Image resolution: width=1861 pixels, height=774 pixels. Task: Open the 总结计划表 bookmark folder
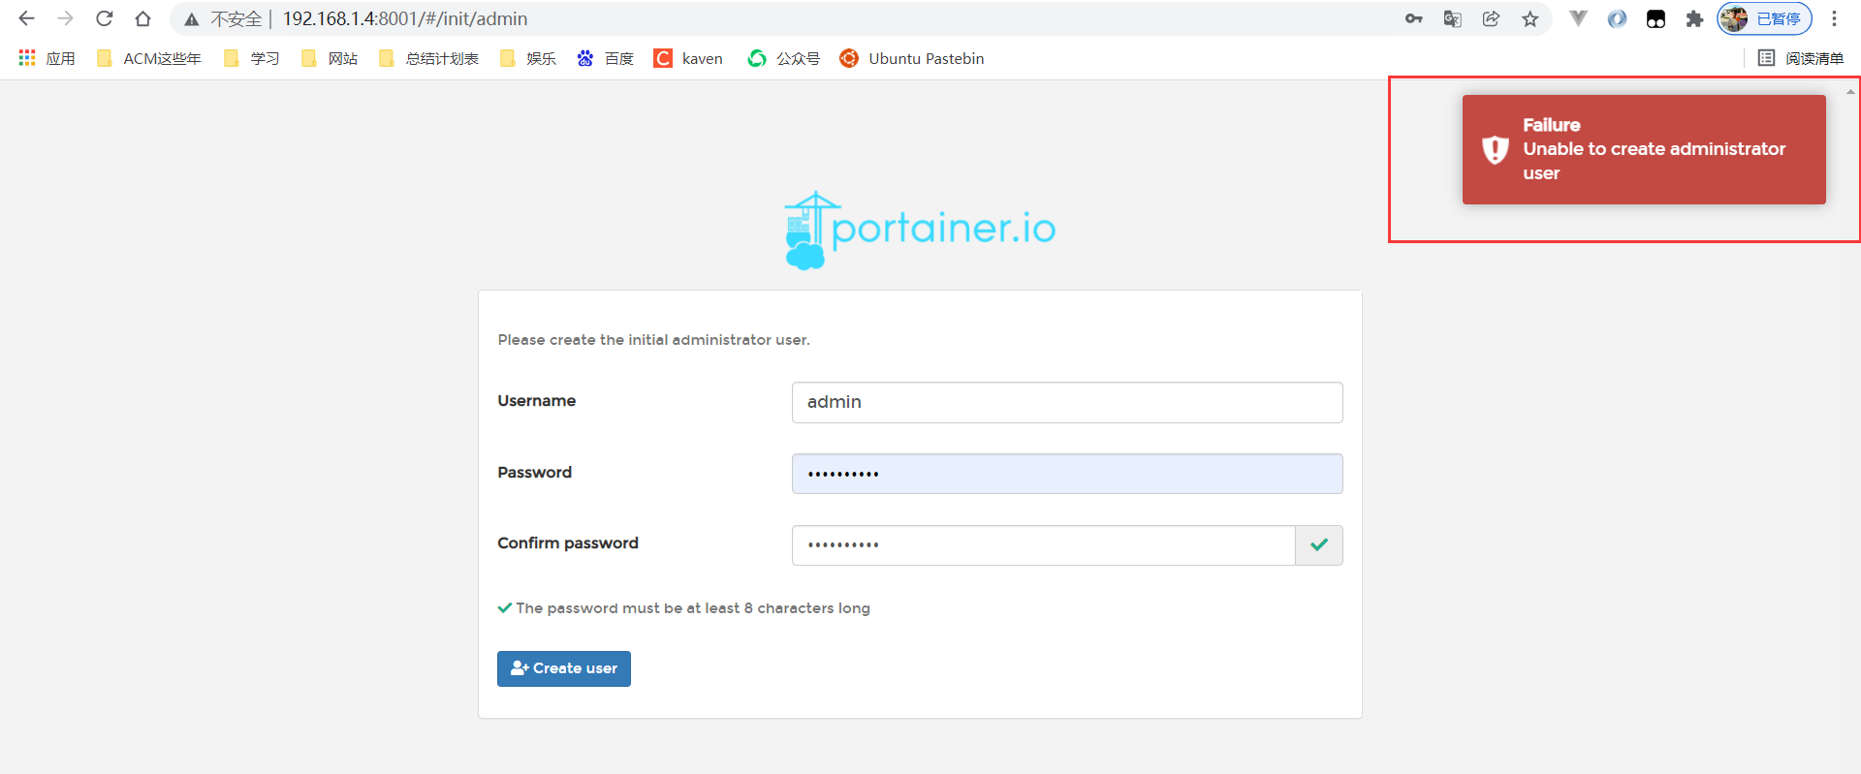tap(428, 58)
